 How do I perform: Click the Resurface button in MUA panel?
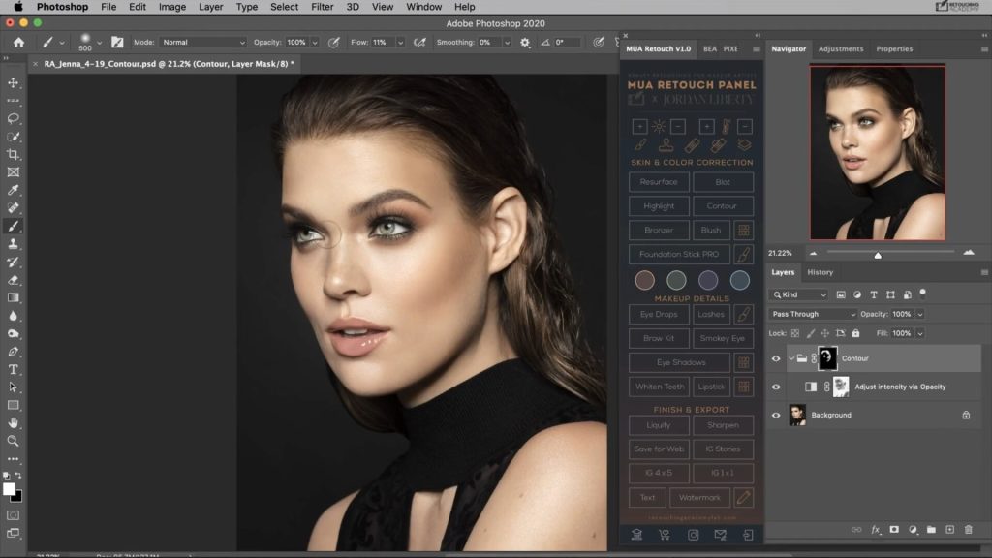[659, 181]
